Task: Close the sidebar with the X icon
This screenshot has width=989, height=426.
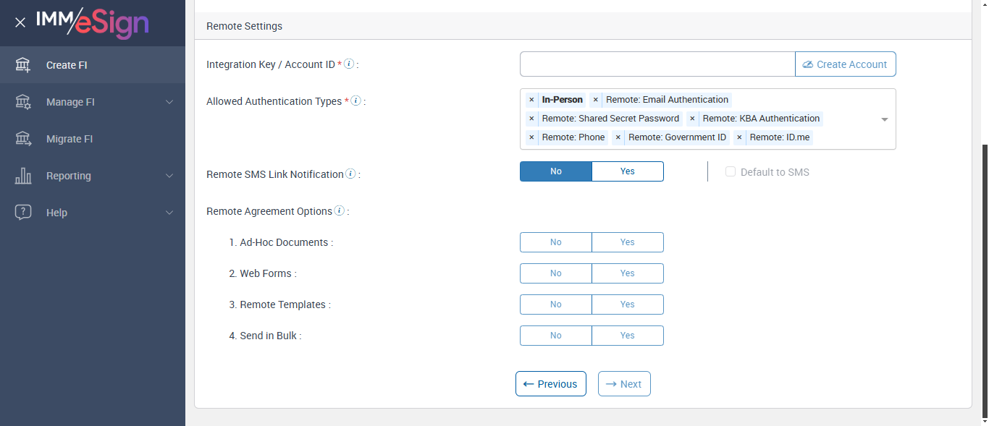Action: pyautogui.click(x=20, y=22)
